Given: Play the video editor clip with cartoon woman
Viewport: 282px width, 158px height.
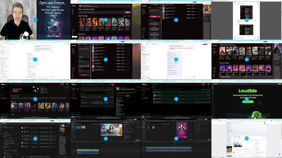Looking at the screenshot, I should (x=105, y=139).
